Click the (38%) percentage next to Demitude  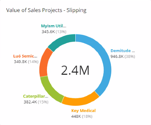(130, 56)
